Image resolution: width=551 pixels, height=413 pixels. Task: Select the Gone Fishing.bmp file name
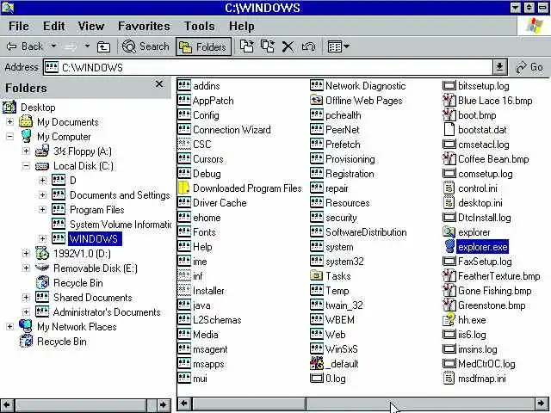[x=494, y=291]
